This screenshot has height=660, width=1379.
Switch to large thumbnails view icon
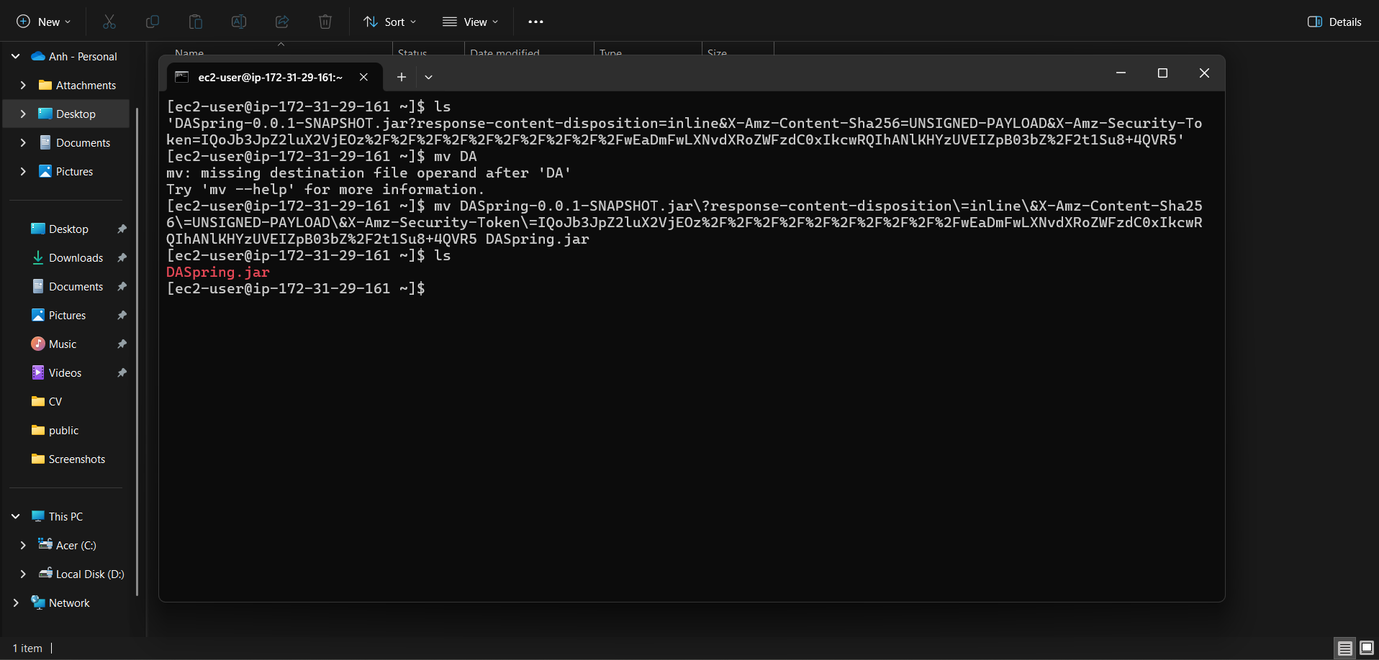[1366, 648]
